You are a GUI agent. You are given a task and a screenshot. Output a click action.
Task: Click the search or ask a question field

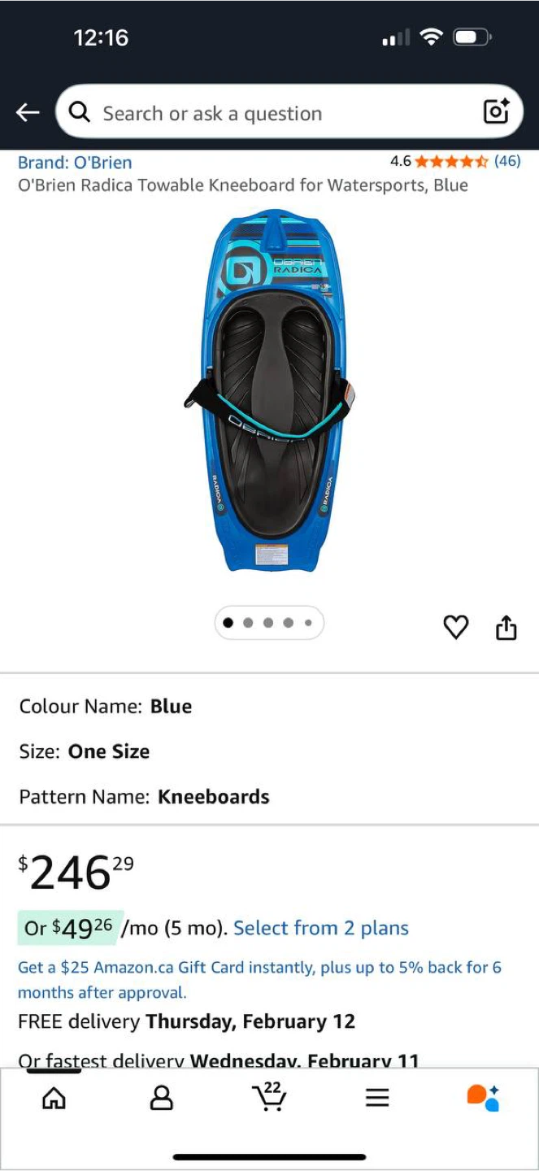[289, 112]
